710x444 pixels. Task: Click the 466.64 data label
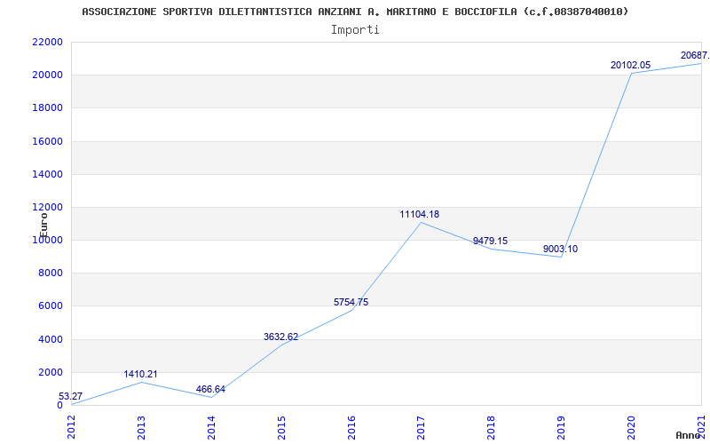(x=210, y=389)
